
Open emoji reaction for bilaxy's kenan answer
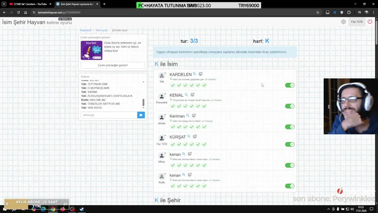(190, 154)
